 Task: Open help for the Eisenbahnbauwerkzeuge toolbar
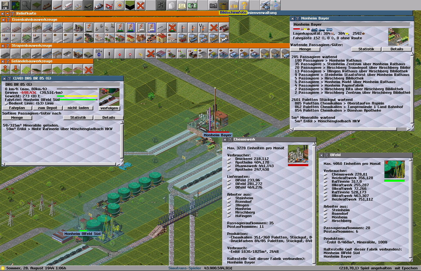pyautogui.click(x=7, y=20)
